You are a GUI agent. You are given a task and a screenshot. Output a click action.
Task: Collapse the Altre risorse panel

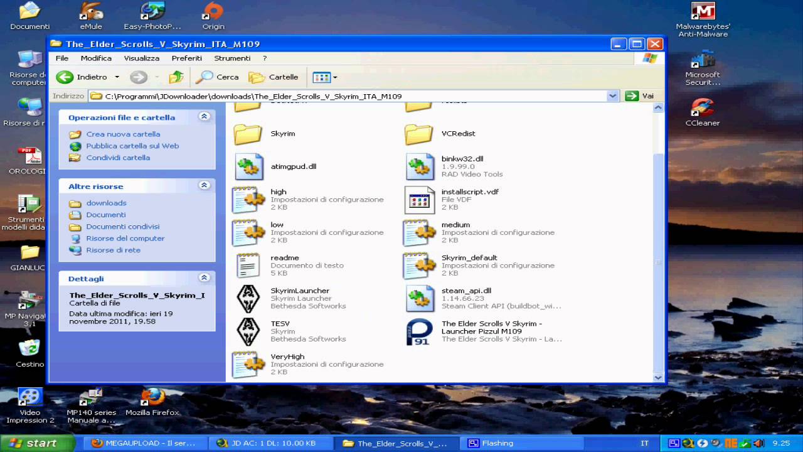[x=204, y=186]
